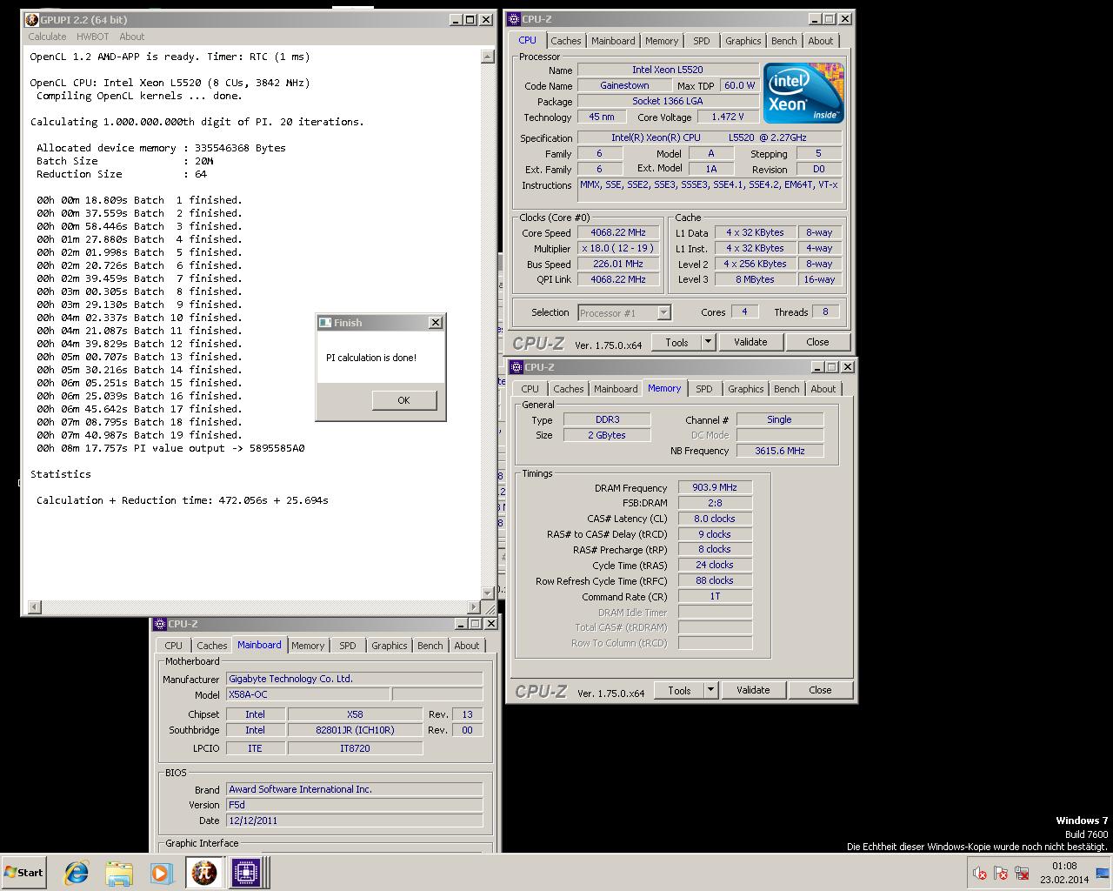Image resolution: width=1113 pixels, height=891 pixels.
Task: Click Validate in top CPU-Z window
Action: (750, 342)
